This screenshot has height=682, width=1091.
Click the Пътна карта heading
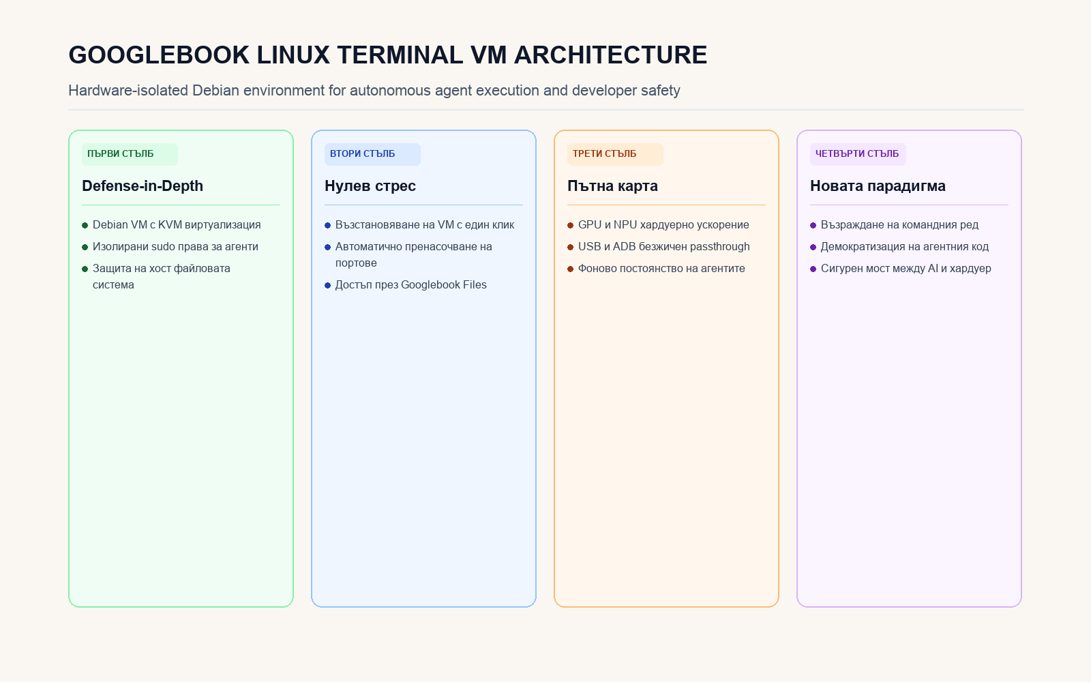[612, 186]
